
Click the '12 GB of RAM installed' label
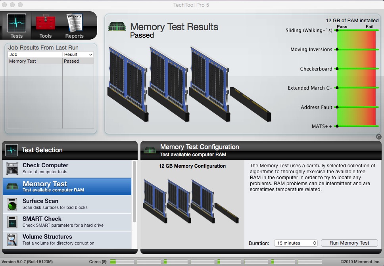coord(352,21)
